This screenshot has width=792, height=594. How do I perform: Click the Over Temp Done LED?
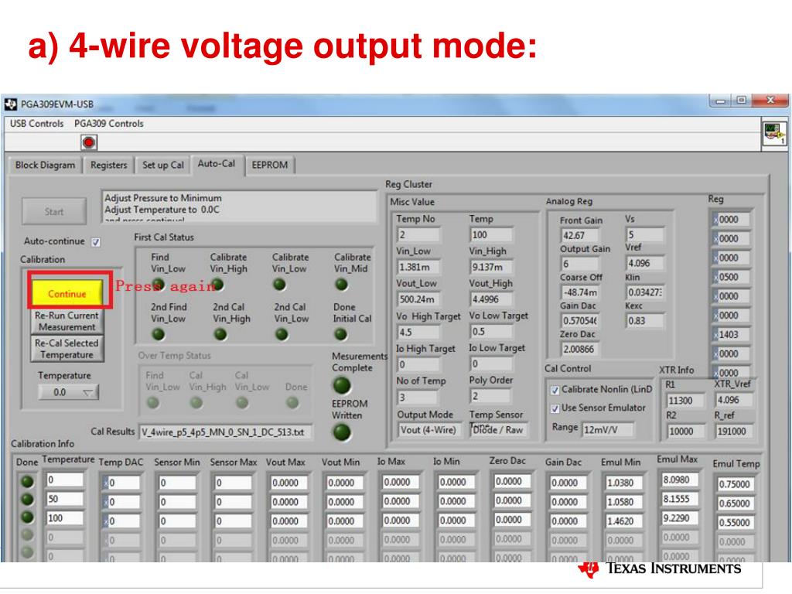pyautogui.click(x=292, y=402)
